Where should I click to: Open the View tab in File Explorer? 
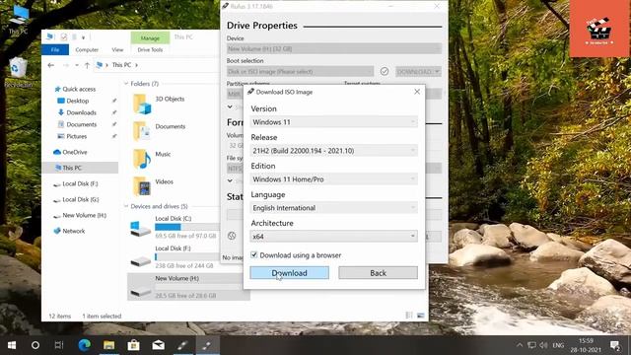(117, 49)
